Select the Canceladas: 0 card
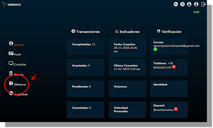 tap(86, 109)
